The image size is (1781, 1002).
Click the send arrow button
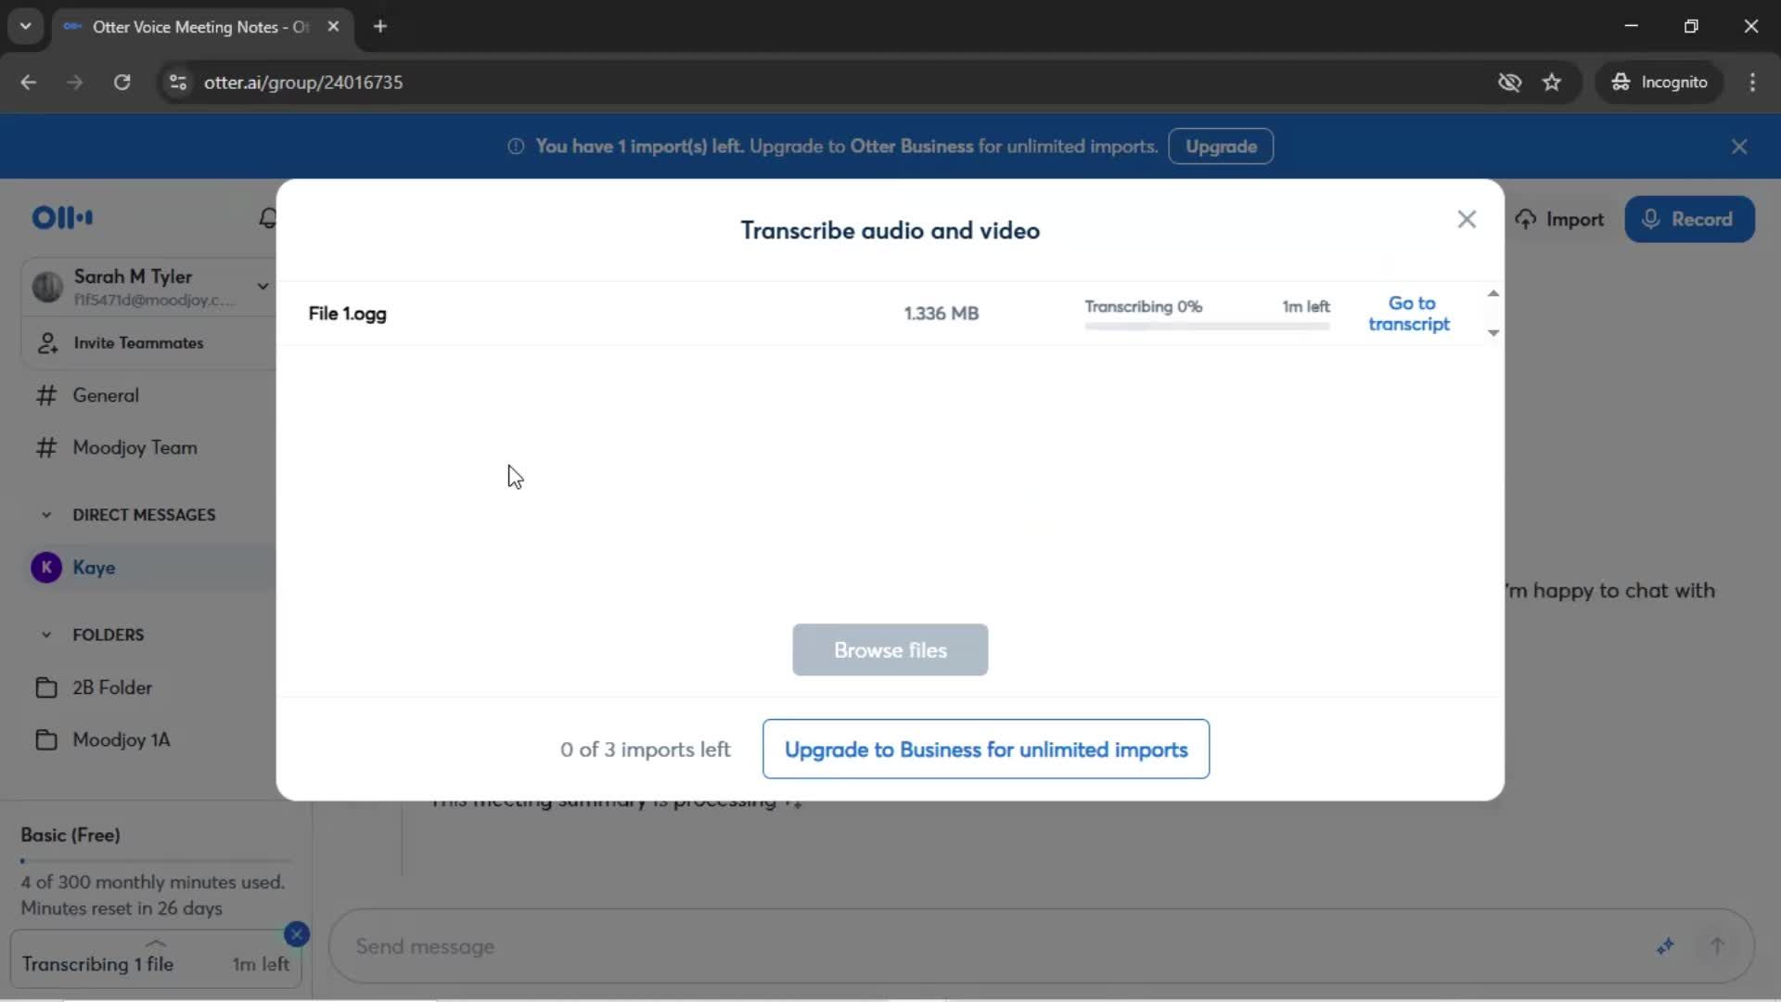point(1717,946)
